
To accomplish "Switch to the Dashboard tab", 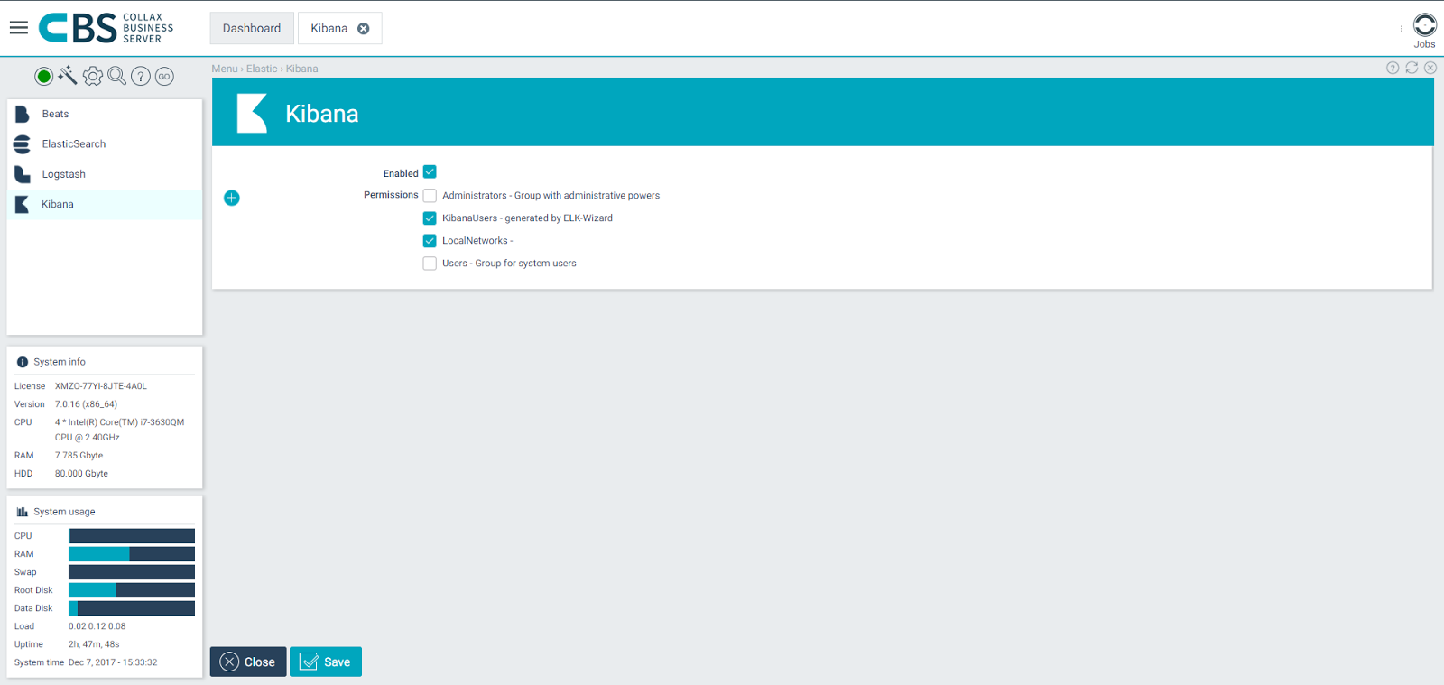I will (x=252, y=28).
